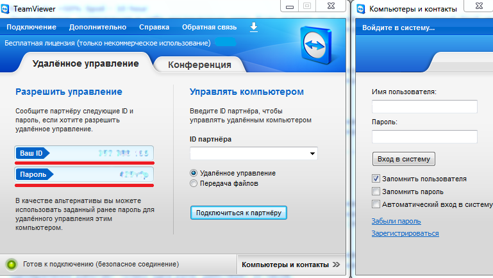This screenshot has height=278, width=493.
Task: Click the Управлять компьютером heading
Action: pos(246,92)
